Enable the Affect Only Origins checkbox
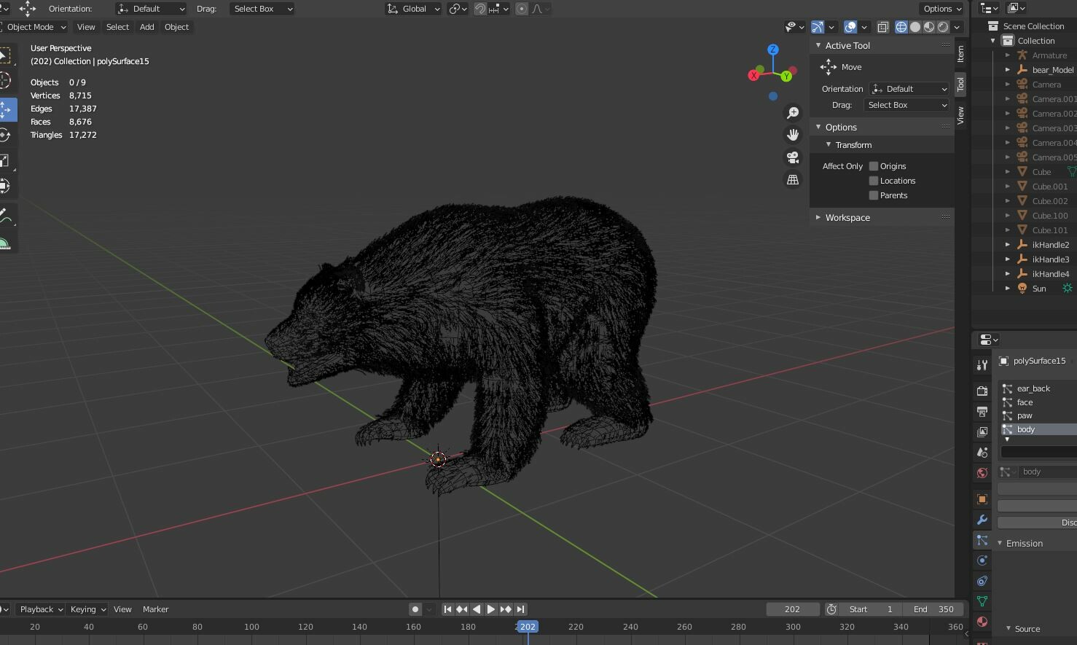This screenshot has height=645, width=1077. (873, 166)
